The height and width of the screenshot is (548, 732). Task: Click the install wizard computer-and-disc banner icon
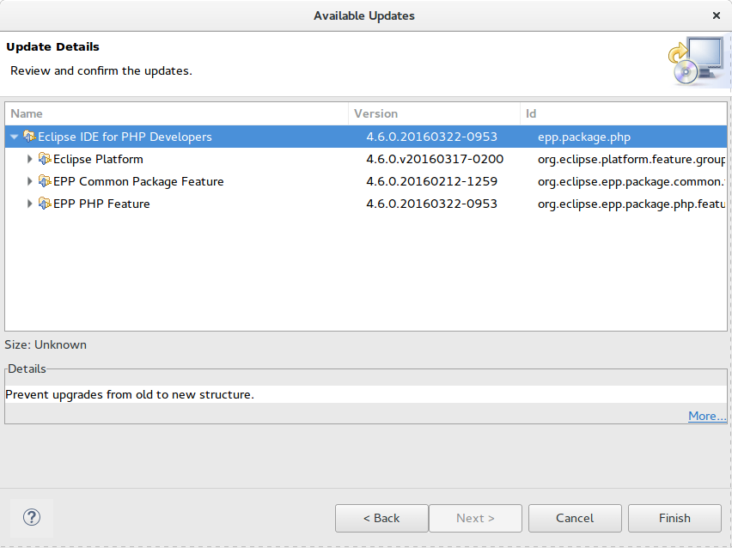point(698,61)
